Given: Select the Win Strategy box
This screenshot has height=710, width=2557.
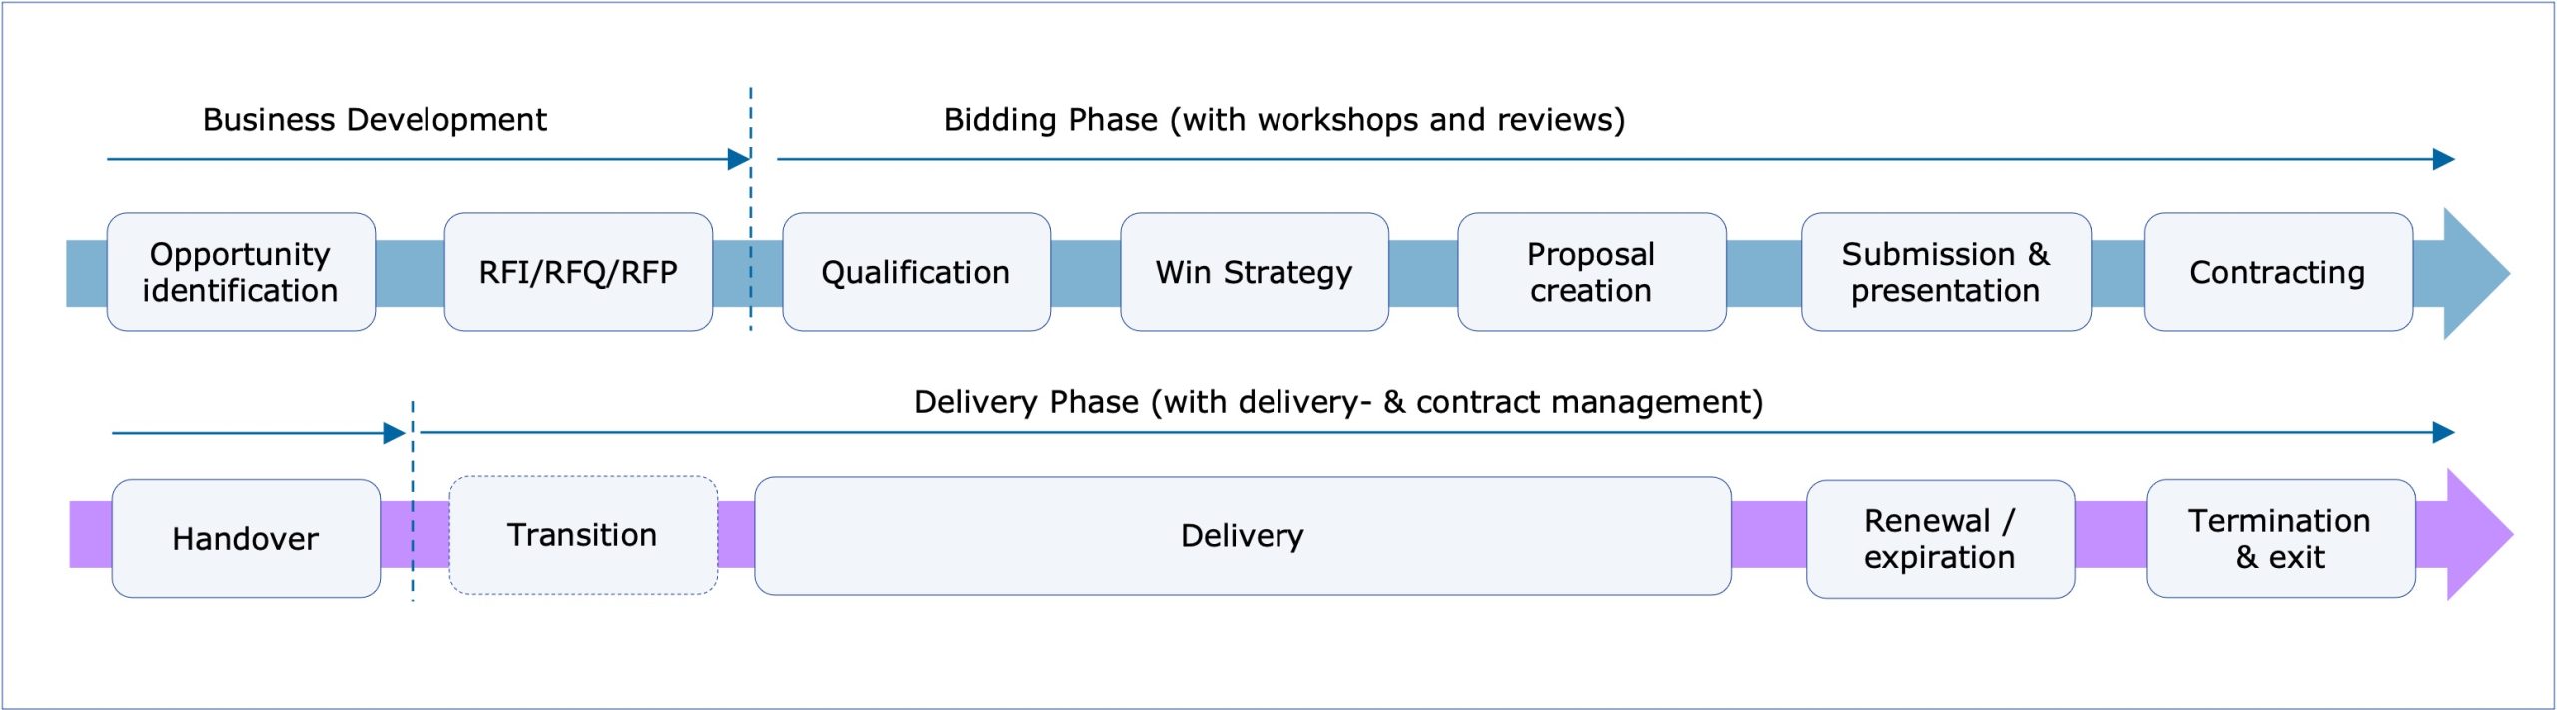Looking at the screenshot, I should pyautogui.click(x=1255, y=272).
